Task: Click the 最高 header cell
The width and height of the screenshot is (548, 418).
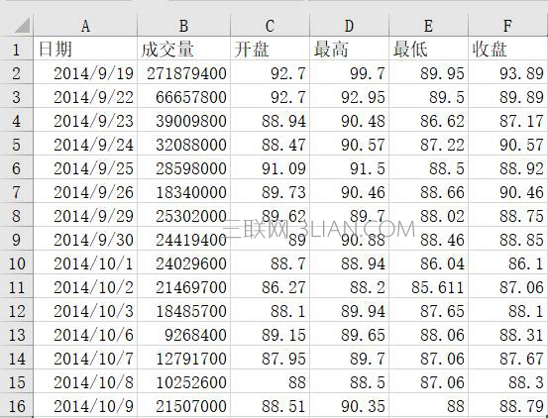Action: 350,49
